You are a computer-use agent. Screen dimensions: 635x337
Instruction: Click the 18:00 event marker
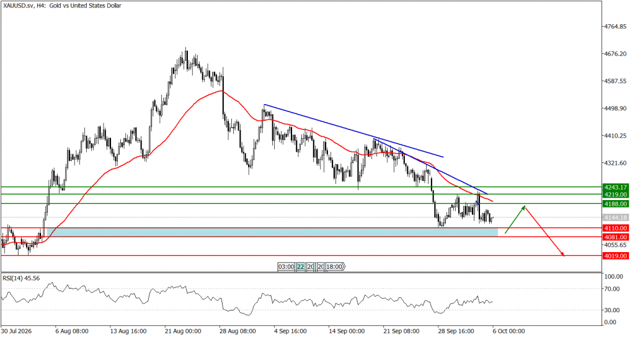335,266
